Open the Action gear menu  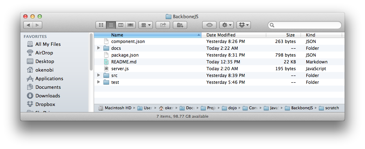227,25
